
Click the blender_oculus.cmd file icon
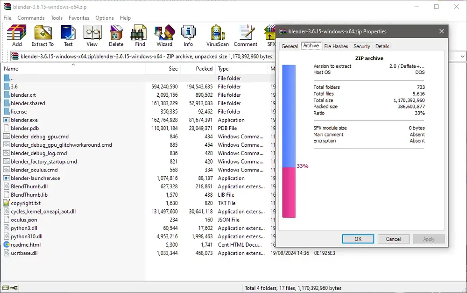[x=7, y=170]
